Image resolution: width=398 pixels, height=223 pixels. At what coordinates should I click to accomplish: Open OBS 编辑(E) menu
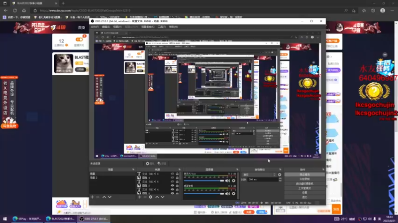pyautogui.click(x=106, y=27)
